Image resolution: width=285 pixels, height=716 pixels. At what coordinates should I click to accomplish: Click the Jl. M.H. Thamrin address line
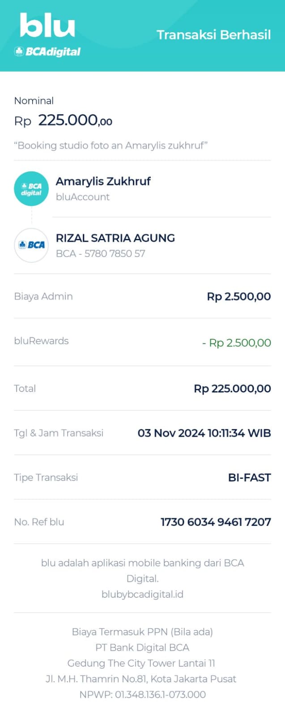pyautogui.click(x=141, y=679)
